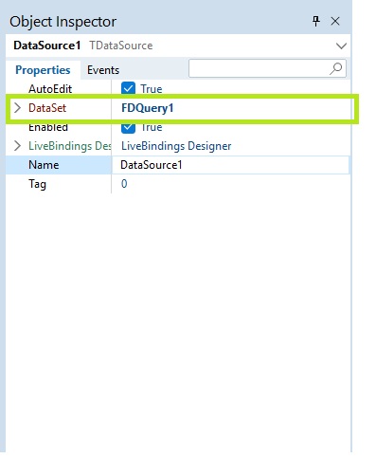Click the DataSource1 name value field
The height and width of the screenshot is (458, 376).
point(230,165)
